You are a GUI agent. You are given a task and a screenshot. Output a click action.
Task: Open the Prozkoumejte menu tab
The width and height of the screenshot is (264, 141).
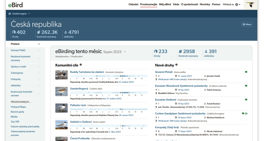click(148, 4)
